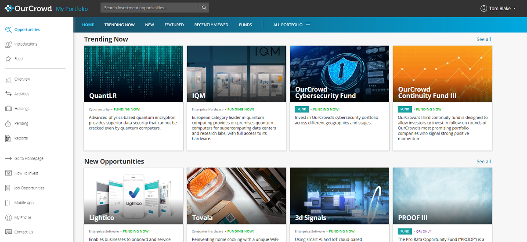Click the New Opportunities section heading
Screen dimensions: 527x242
tap(114, 162)
